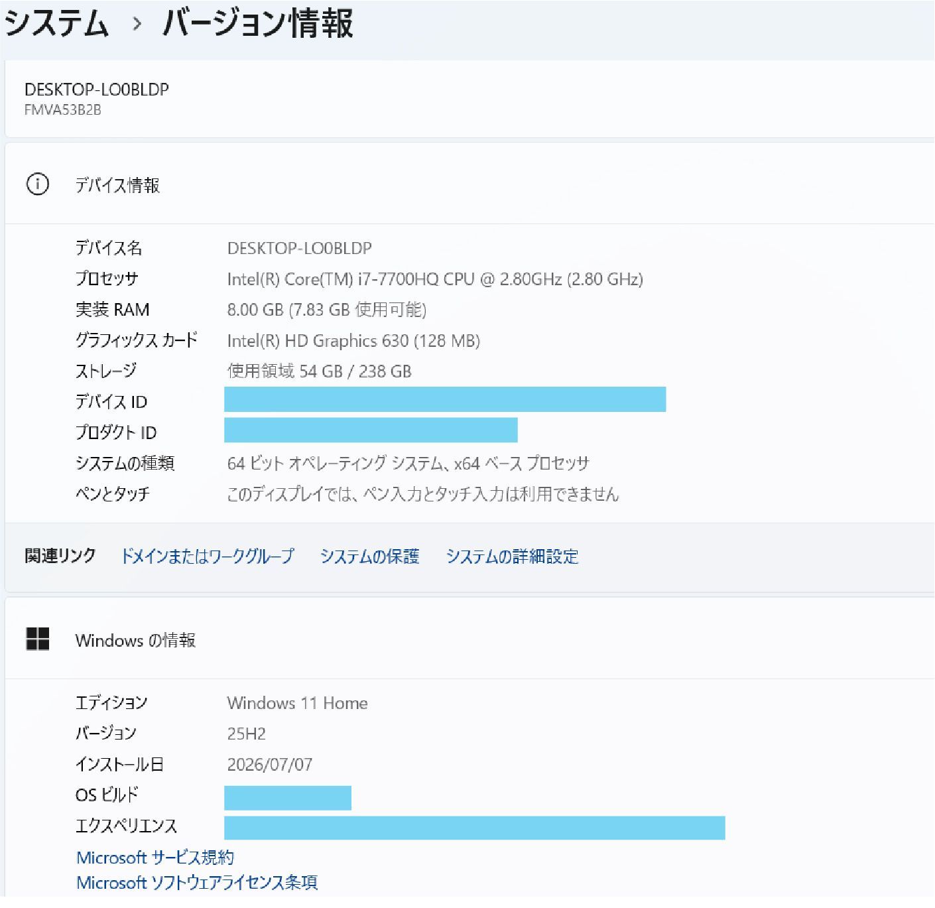Select the Intel HD Graphics 630 value

point(353,341)
